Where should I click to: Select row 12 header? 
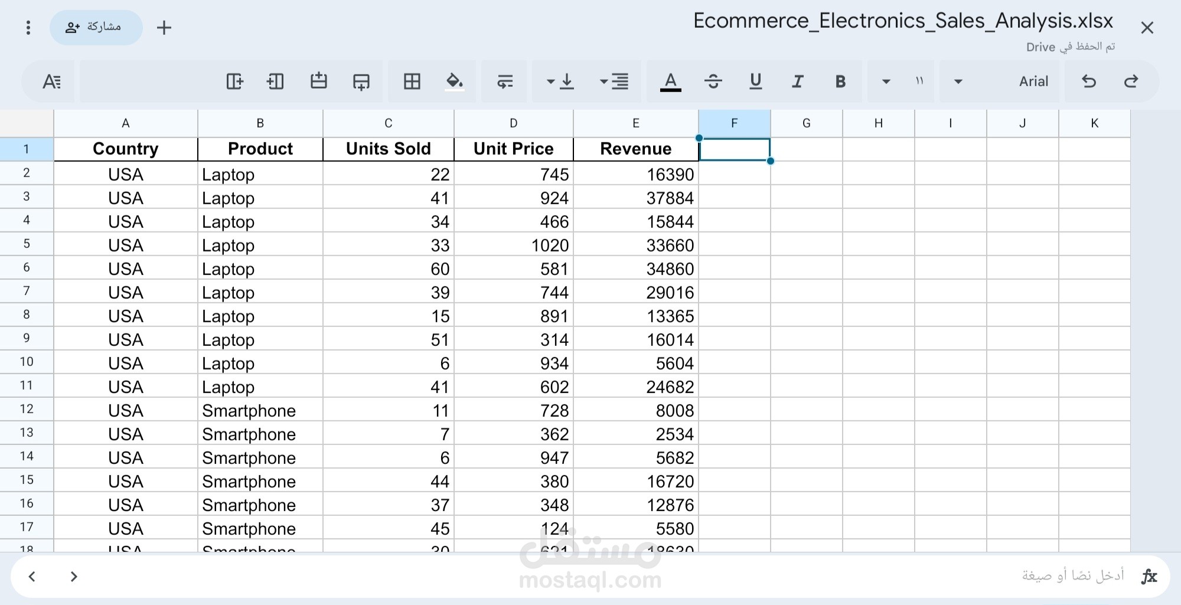pos(27,409)
